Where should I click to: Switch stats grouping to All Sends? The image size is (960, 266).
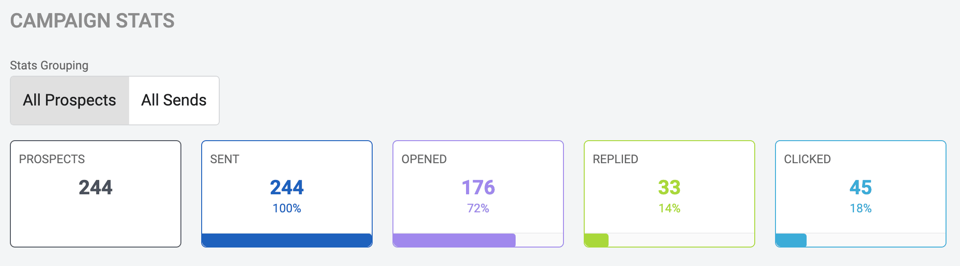pyautogui.click(x=174, y=100)
